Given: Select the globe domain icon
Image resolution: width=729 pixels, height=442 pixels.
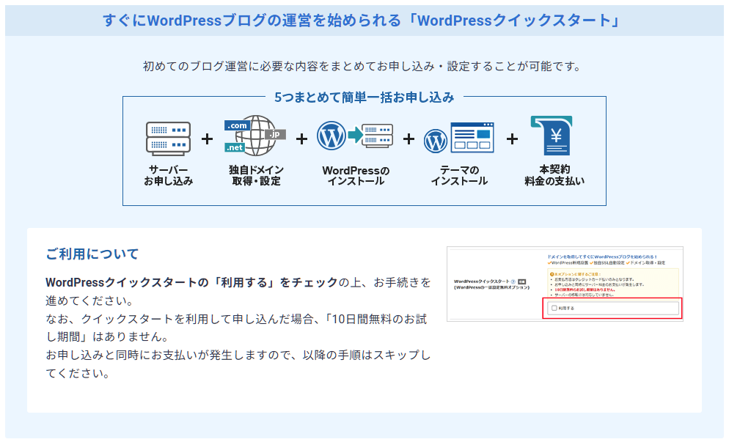Looking at the screenshot, I should 255,136.
